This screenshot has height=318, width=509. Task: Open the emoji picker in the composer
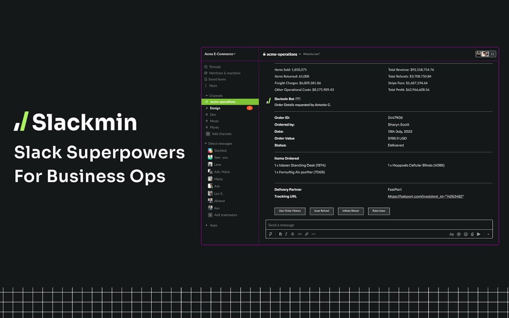(x=465, y=234)
